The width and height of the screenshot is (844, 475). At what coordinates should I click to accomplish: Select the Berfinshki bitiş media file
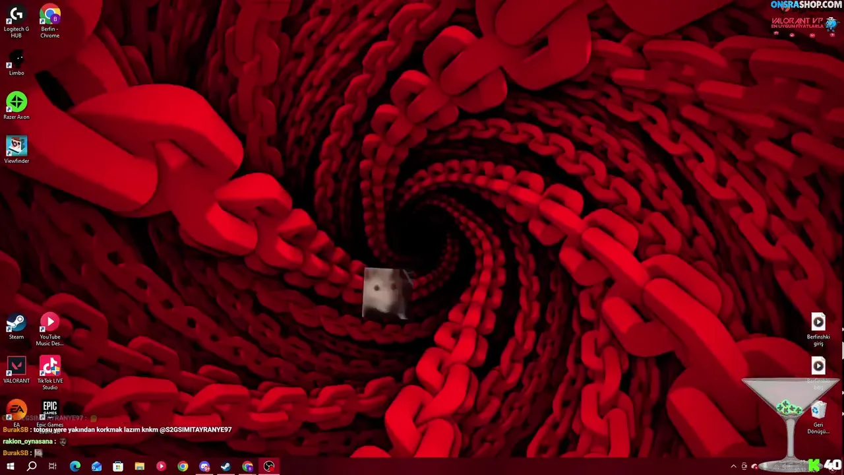coord(818,373)
